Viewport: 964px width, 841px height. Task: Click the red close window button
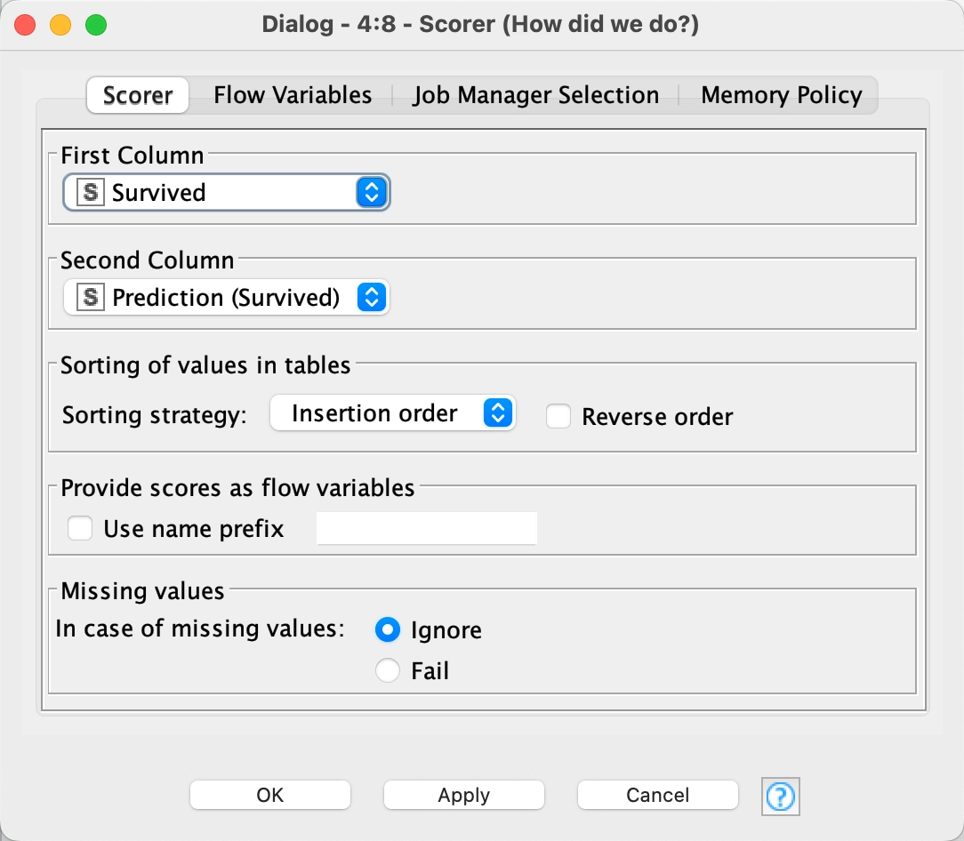(x=25, y=25)
